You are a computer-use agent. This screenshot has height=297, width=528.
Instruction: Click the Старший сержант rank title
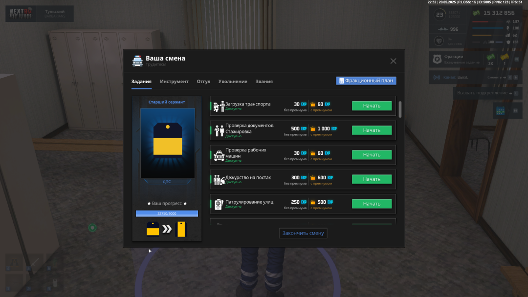point(167,102)
